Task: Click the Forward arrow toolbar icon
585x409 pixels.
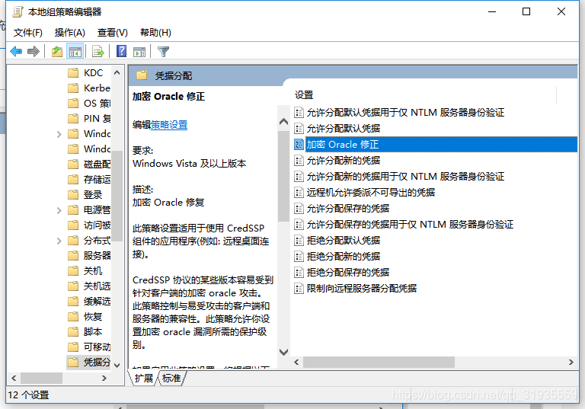Action: point(34,51)
